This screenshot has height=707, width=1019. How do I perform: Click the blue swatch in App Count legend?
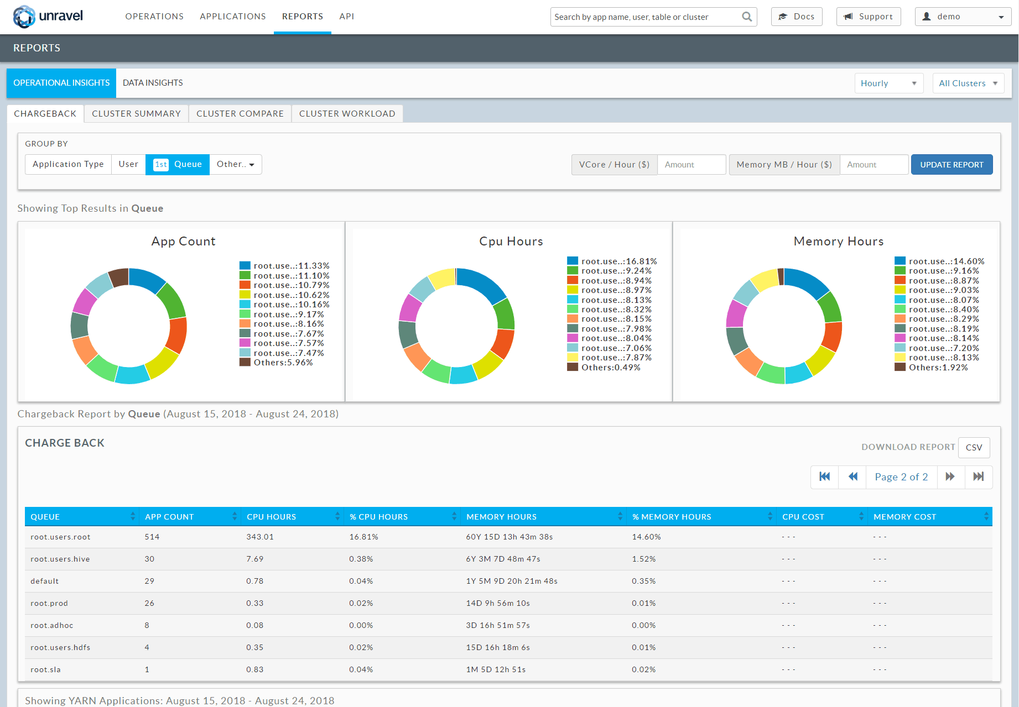[245, 266]
